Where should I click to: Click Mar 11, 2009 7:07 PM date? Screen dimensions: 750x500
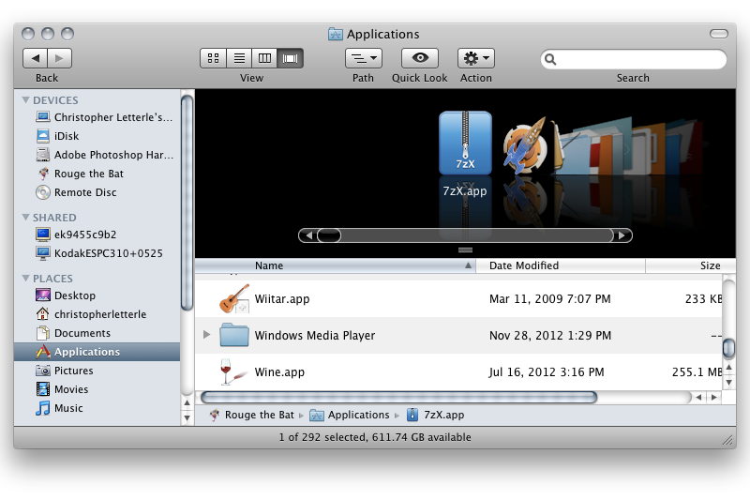(549, 299)
